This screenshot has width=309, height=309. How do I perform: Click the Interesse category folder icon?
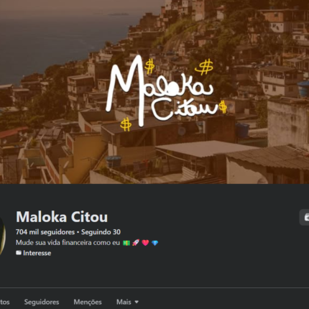[19, 253]
